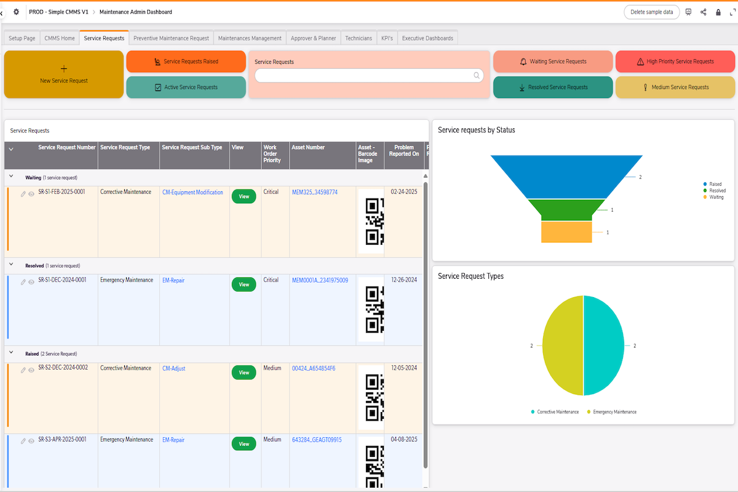Image resolution: width=738 pixels, height=492 pixels.
Task: Toggle the Waiting legend item in chart
Action: point(713,197)
